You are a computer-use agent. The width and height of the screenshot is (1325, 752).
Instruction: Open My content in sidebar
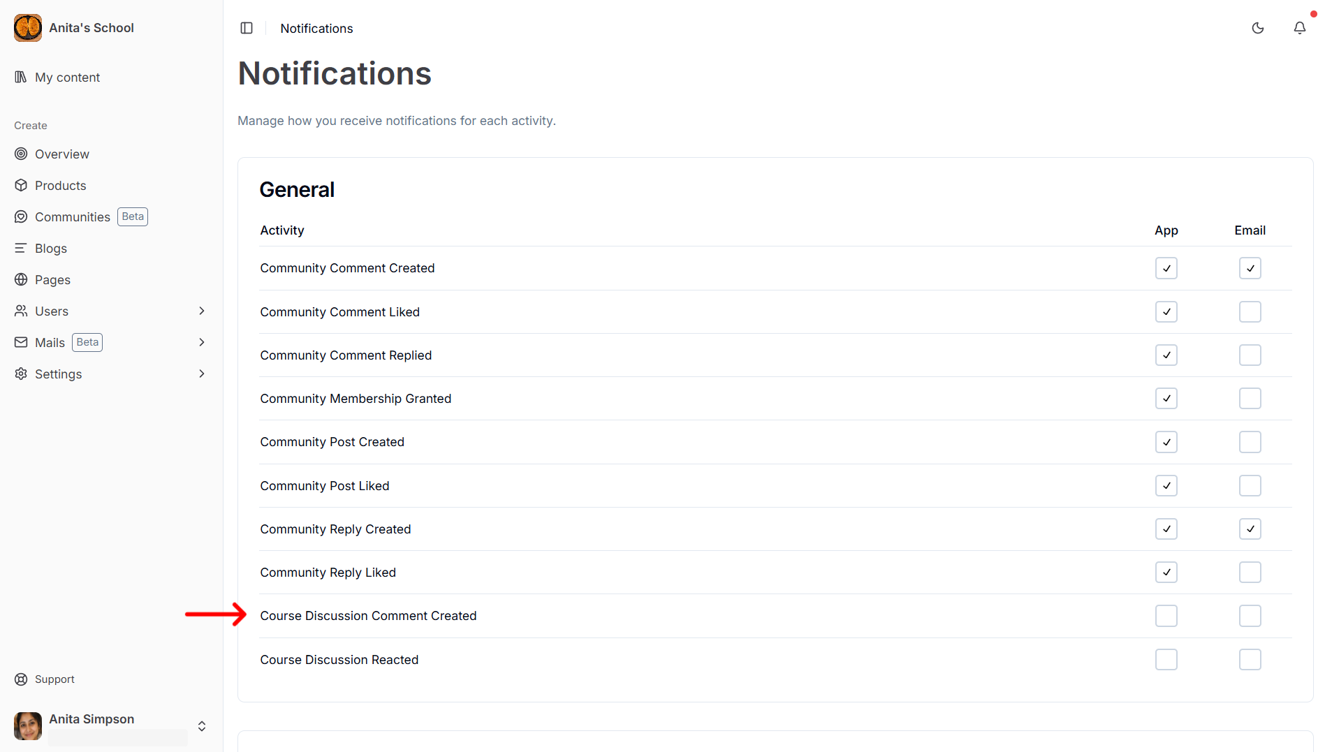tap(112, 77)
